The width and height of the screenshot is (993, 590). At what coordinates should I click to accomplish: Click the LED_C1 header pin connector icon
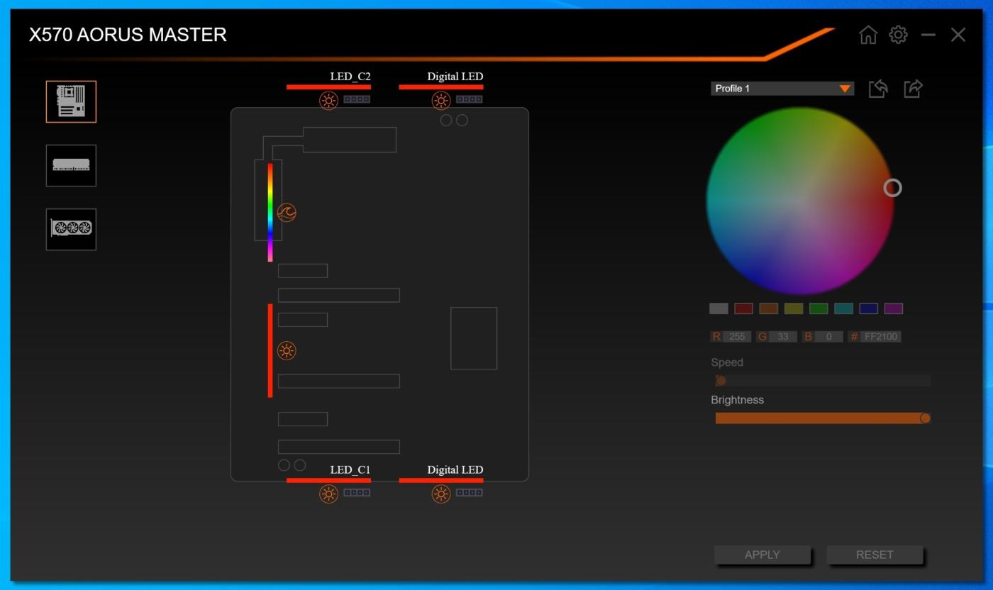pyautogui.click(x=357, y=493)
